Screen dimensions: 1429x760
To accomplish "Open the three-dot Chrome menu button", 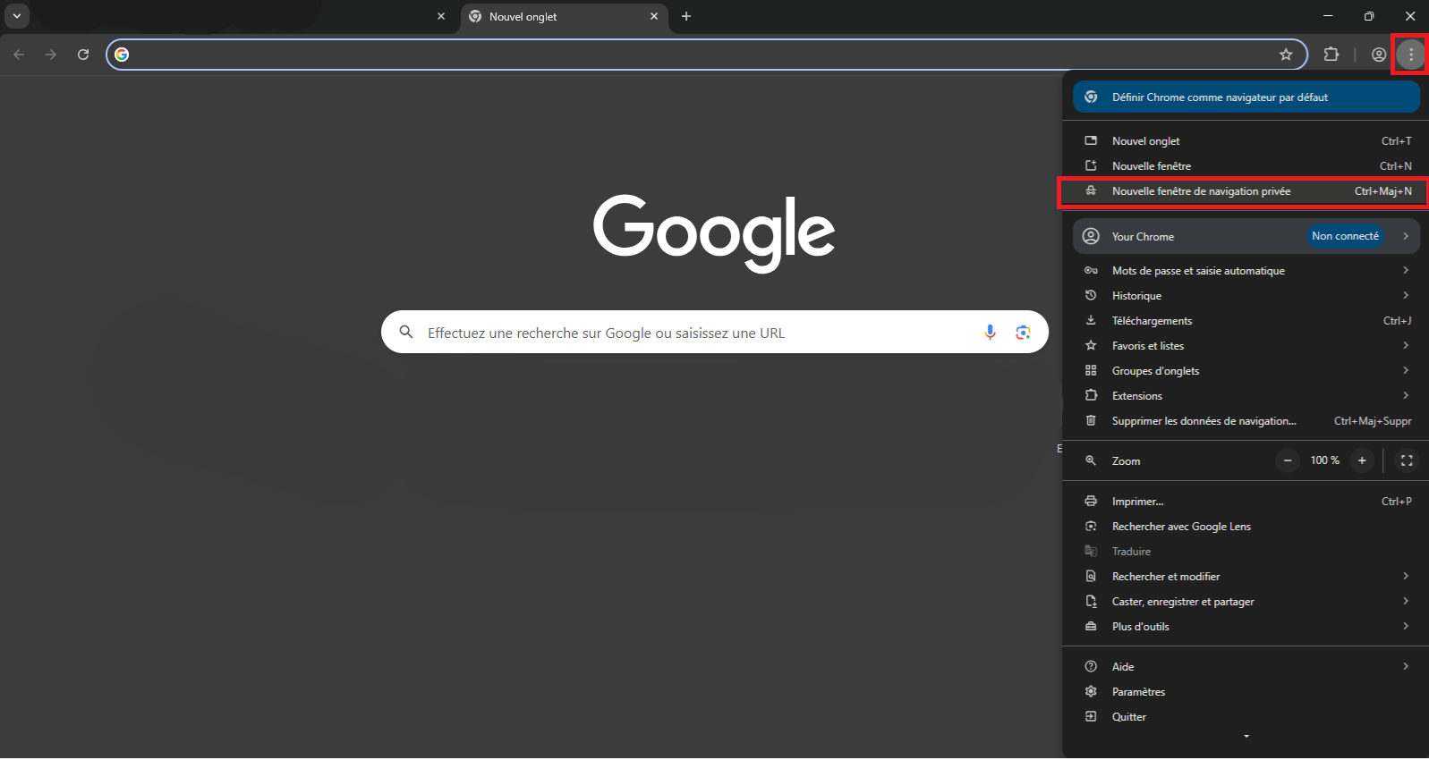I will [1410, 55].
